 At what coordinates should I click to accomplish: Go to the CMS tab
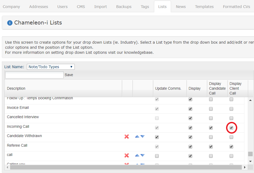tap(81, 7)
